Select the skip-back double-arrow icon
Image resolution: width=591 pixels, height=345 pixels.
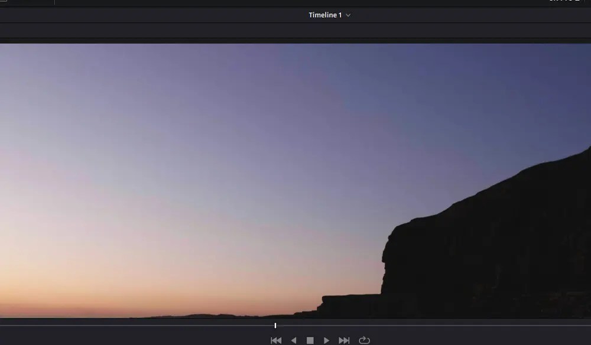(275, 340)
